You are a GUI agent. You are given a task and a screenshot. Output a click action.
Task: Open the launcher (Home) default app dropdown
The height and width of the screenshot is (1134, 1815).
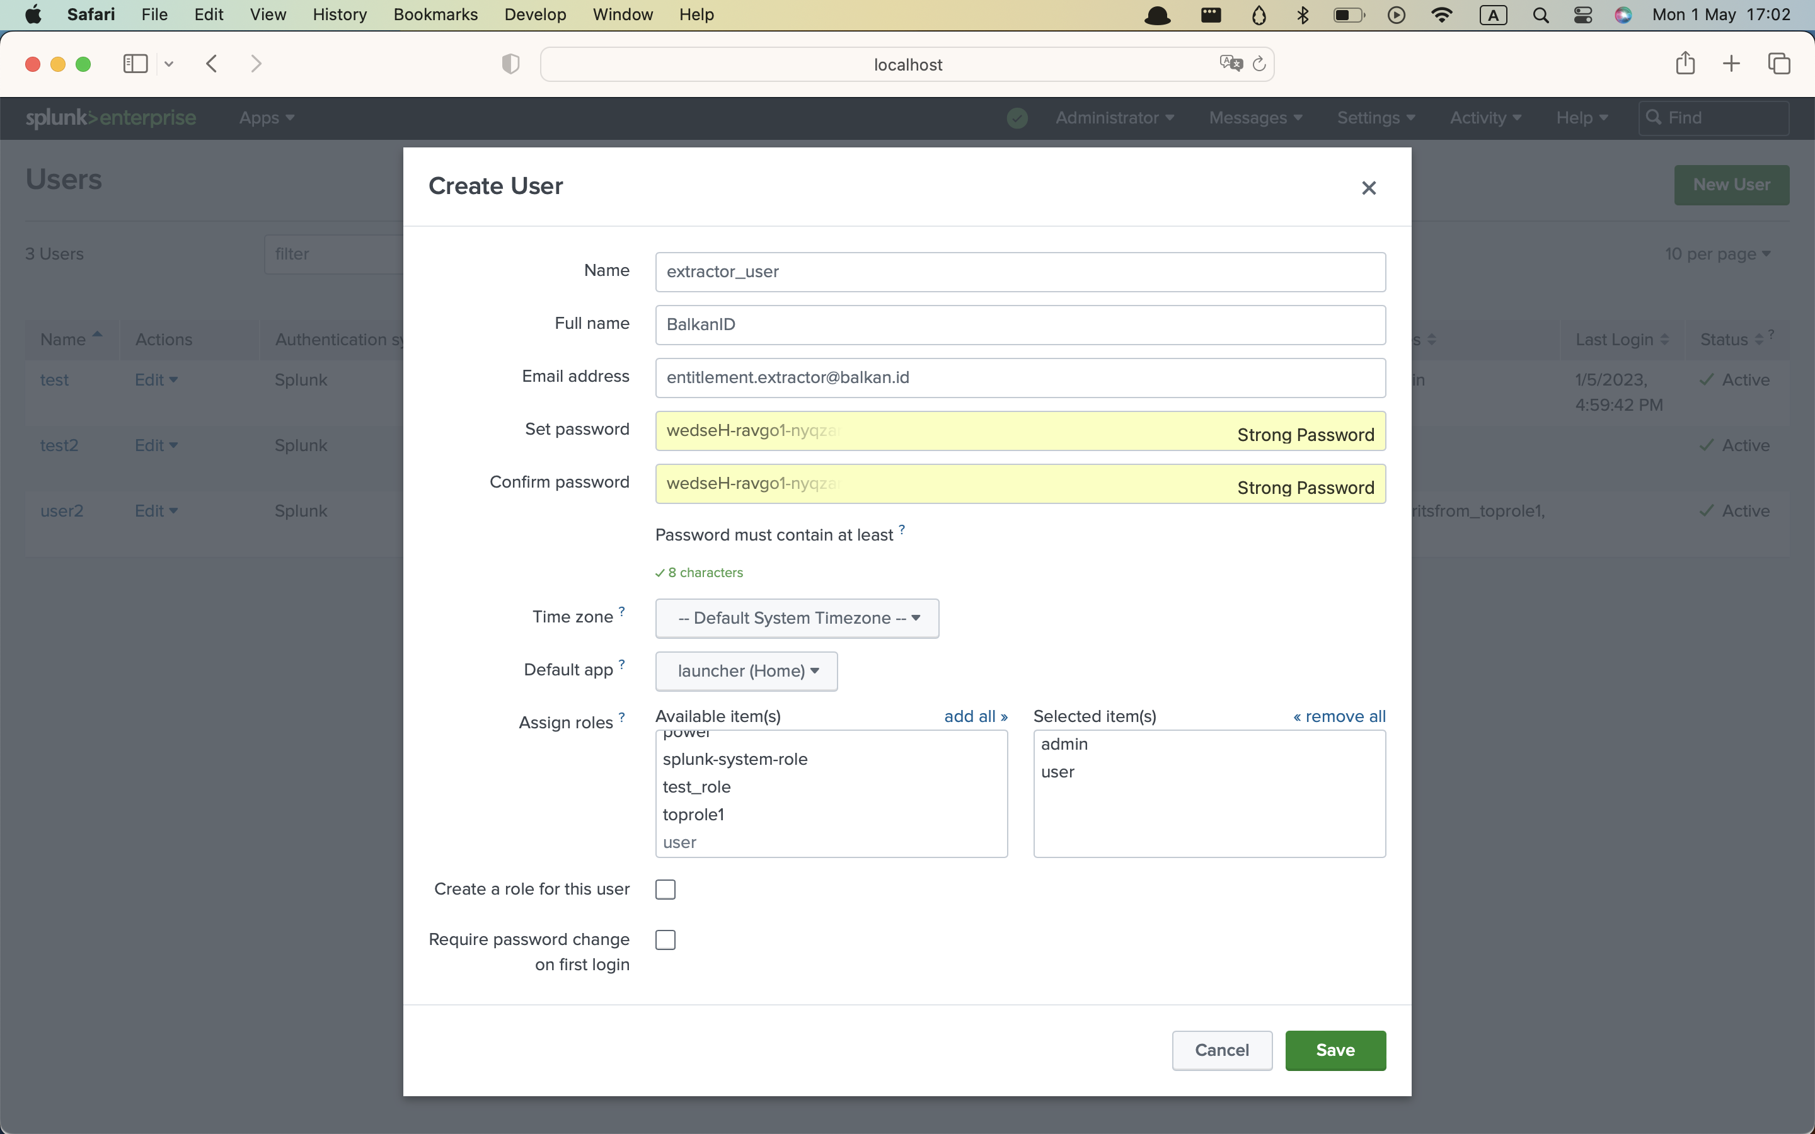pyautogui.click(x=746, y=670)
